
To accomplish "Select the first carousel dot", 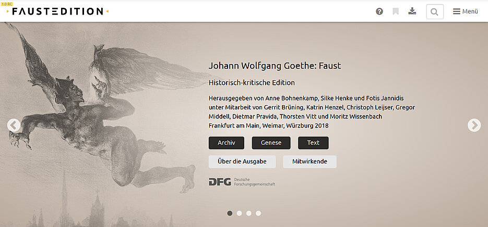I will [230, 213].
